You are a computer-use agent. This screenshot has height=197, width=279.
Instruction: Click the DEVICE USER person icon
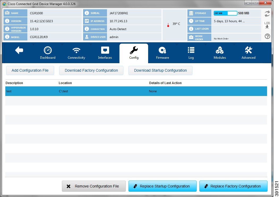[x=87, y=37]
